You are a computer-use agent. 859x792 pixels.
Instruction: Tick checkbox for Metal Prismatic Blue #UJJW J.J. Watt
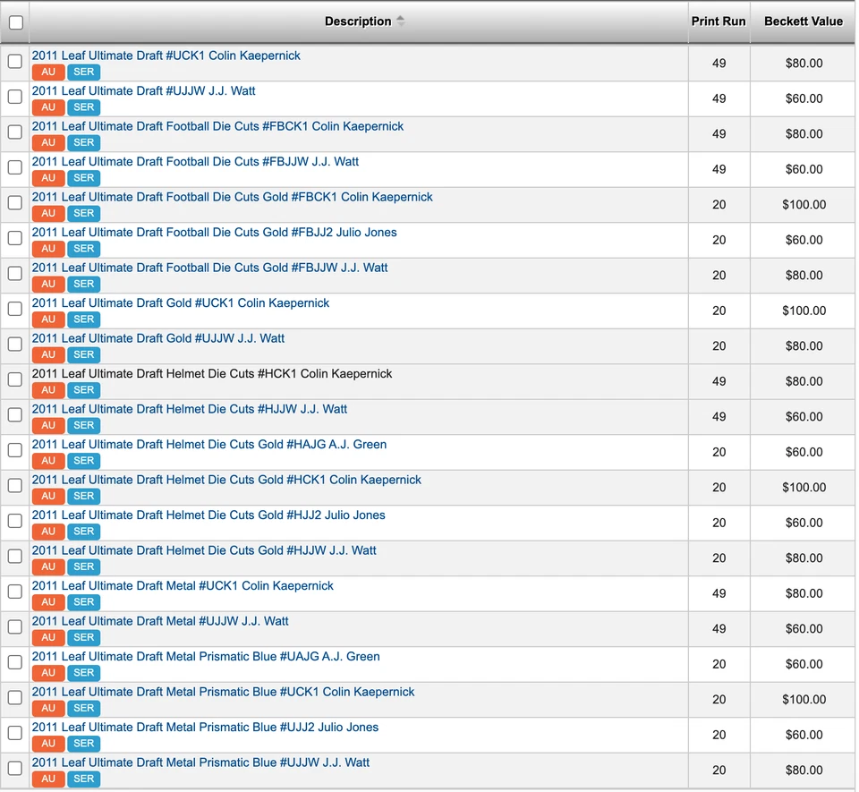15,768
